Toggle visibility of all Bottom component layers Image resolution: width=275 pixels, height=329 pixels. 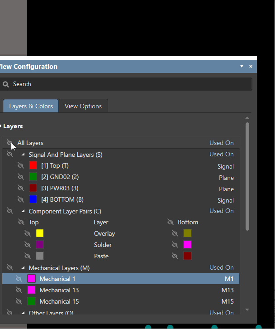171,222
